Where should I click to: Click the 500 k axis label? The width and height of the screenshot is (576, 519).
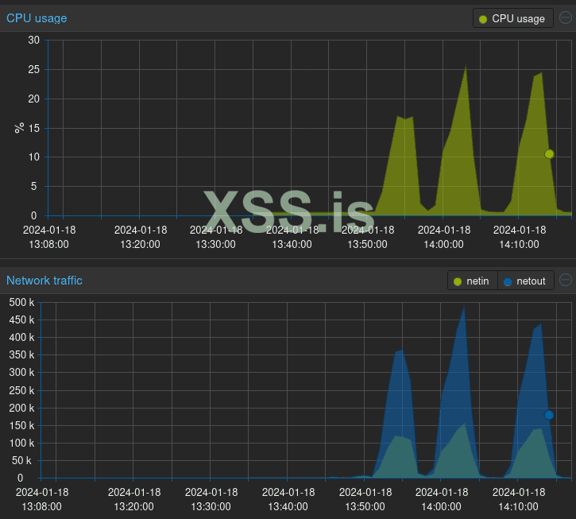click(x=21, y=303)
